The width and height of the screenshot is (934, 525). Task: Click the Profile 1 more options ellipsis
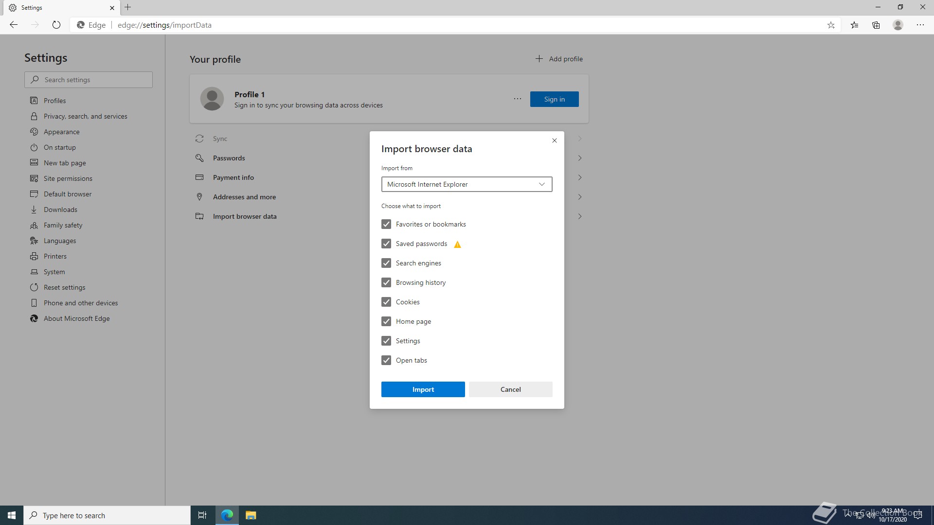point(518,99)
